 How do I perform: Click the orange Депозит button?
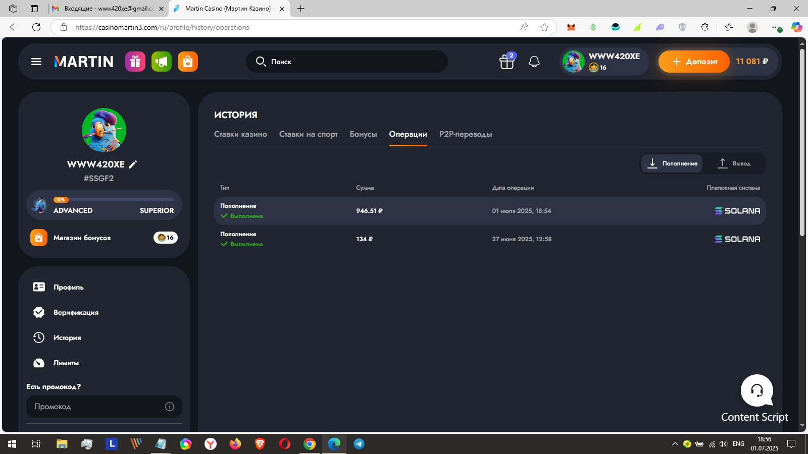[694, 62]
